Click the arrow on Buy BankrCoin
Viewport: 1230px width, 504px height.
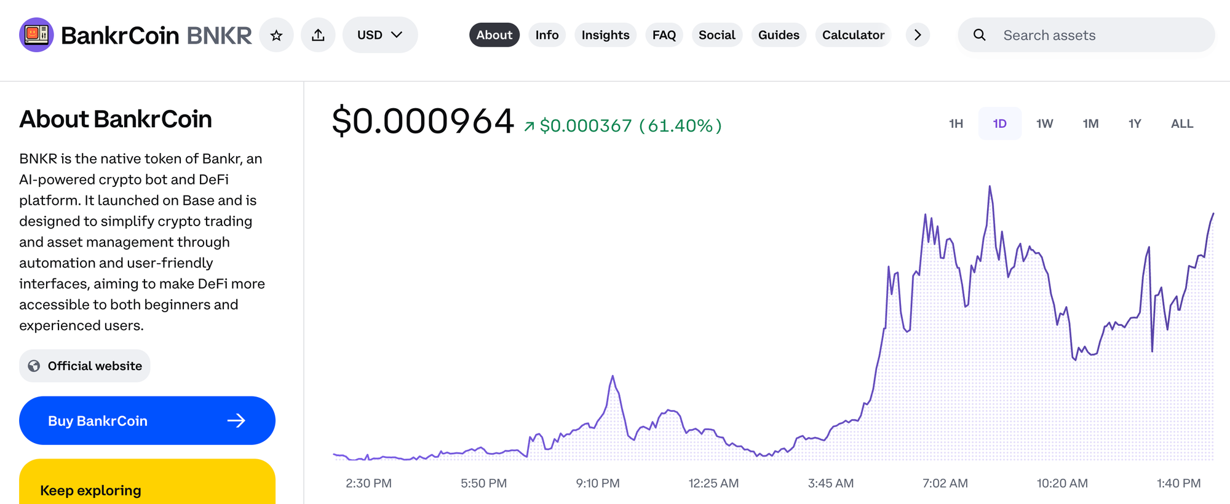click(236, 420)
